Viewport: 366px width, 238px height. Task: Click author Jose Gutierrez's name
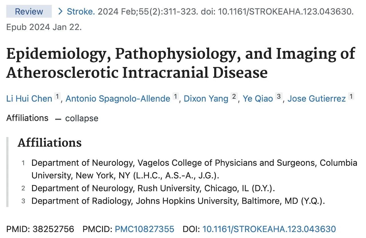coord(317,99)
